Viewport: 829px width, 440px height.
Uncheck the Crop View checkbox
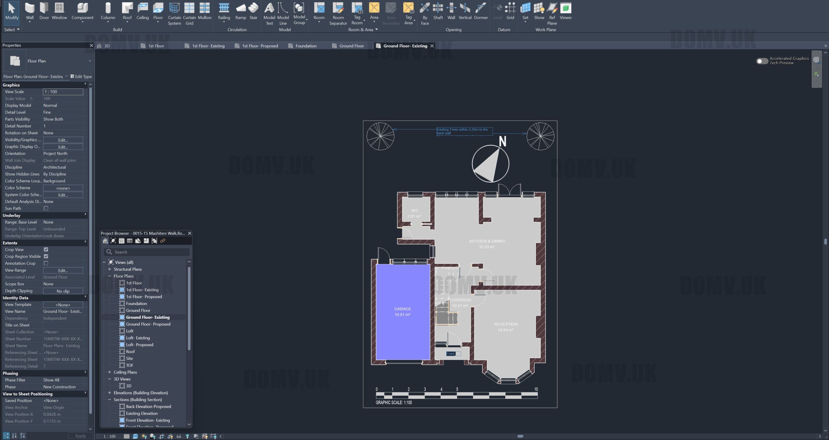[x=46, y=249]
